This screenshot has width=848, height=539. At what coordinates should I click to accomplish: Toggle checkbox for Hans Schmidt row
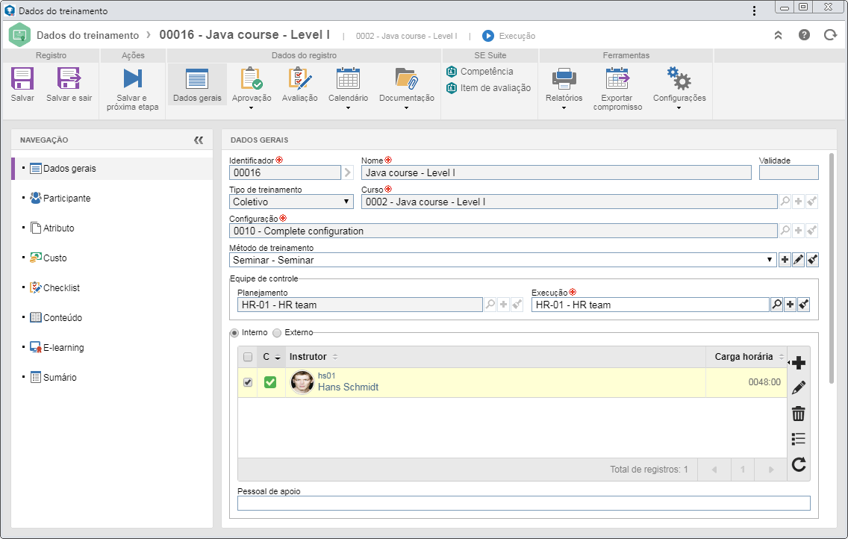pos(248,382)
